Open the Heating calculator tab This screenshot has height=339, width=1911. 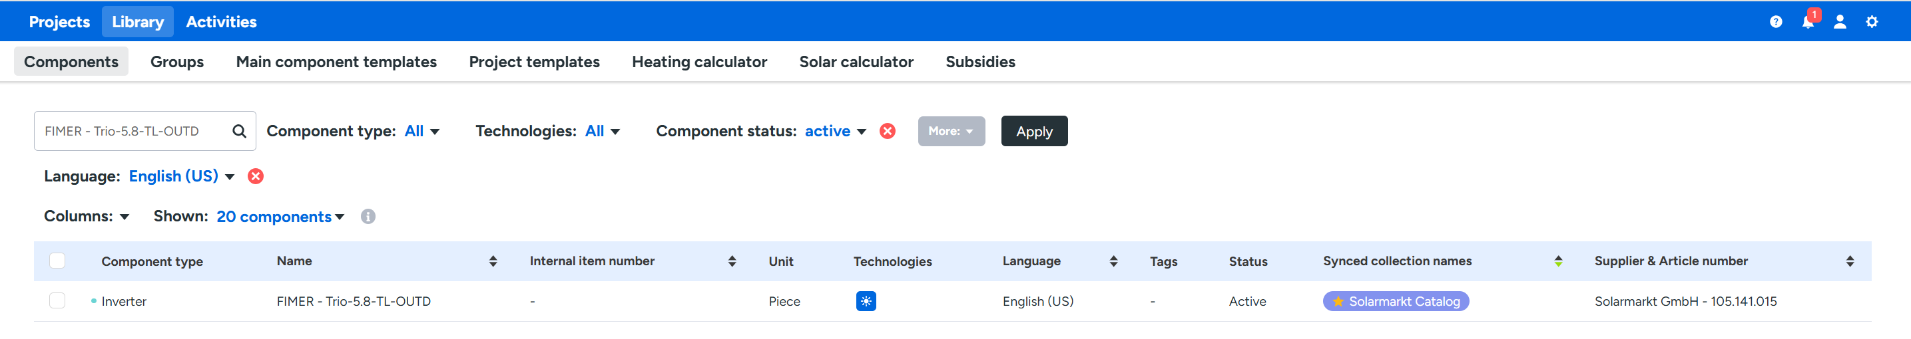[x=699, y=61]
